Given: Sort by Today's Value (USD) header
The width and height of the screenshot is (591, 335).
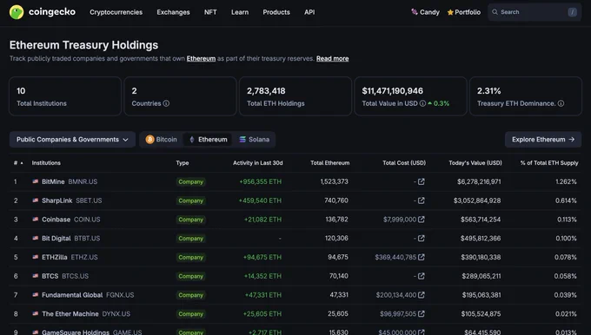Looking at the screenshot, I should 475,163.
